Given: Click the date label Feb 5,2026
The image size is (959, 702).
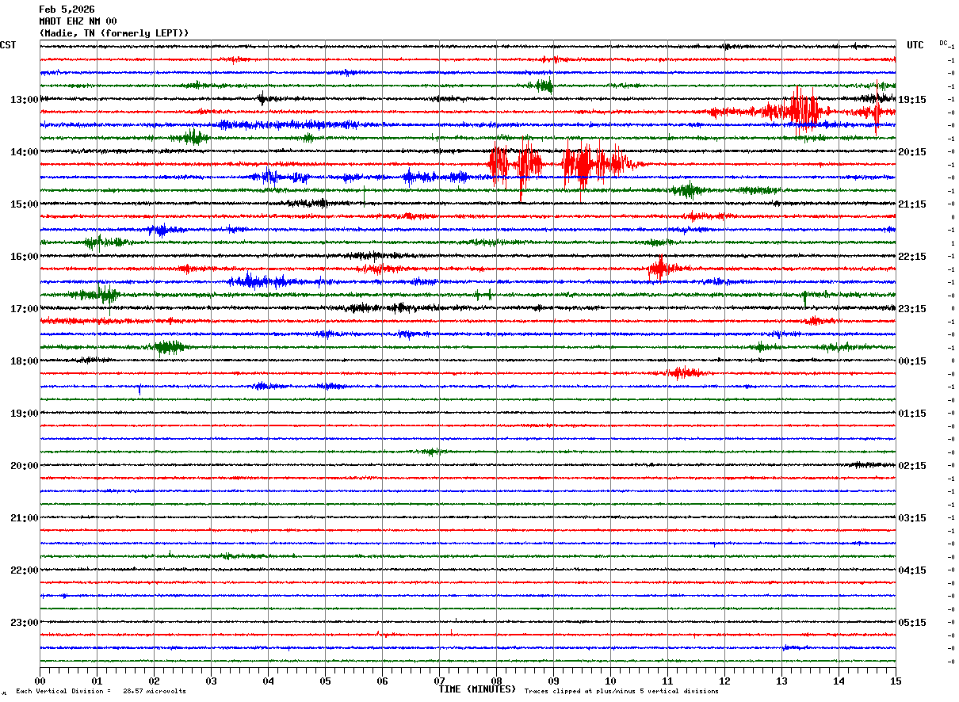Looking at the screenshot, I should click(67, 10).
